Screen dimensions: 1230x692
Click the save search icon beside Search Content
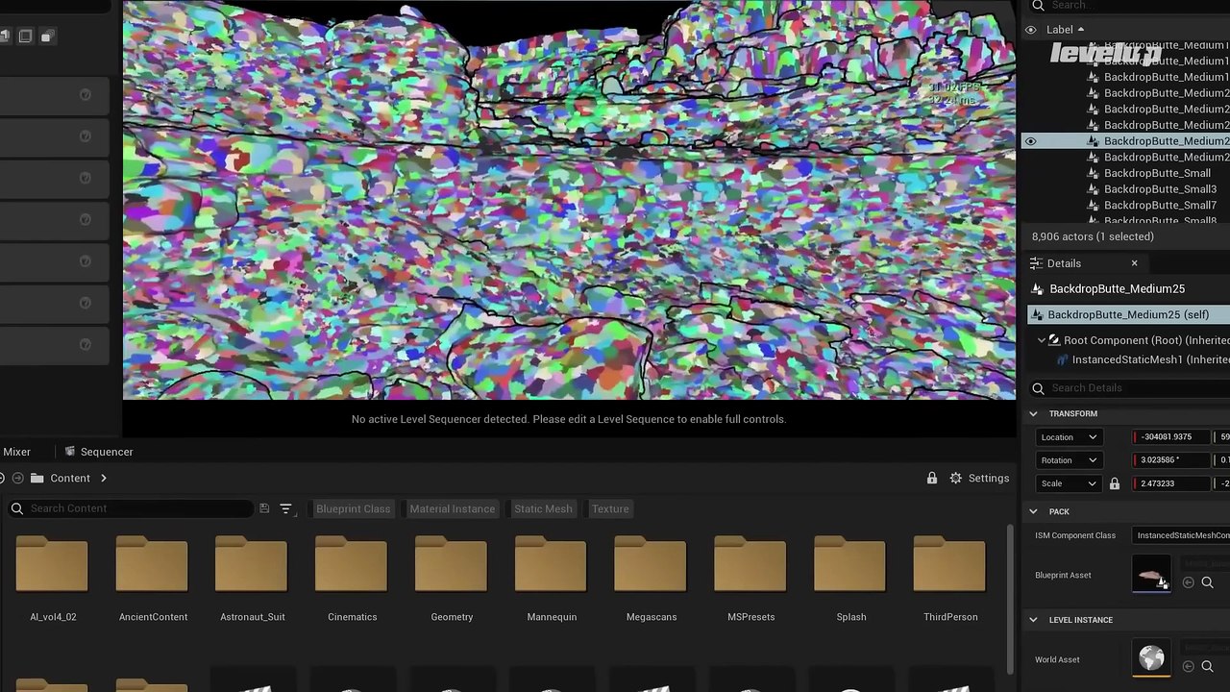click(x=264, y=508)
